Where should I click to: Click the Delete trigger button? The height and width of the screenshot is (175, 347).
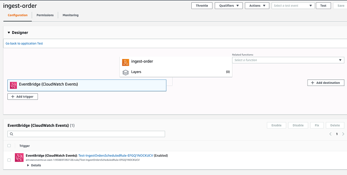335,125
